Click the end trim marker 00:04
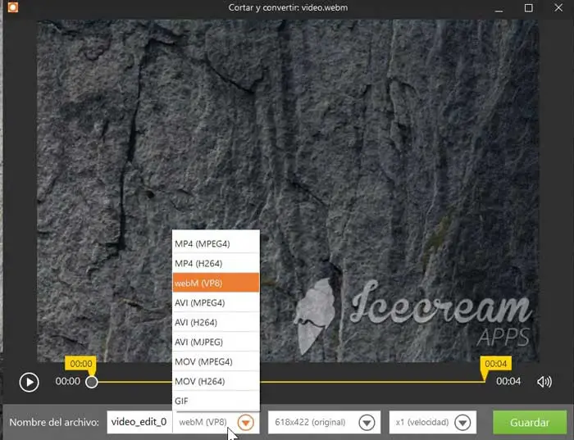This screenshot has height=440, width=574. (495, 365)
